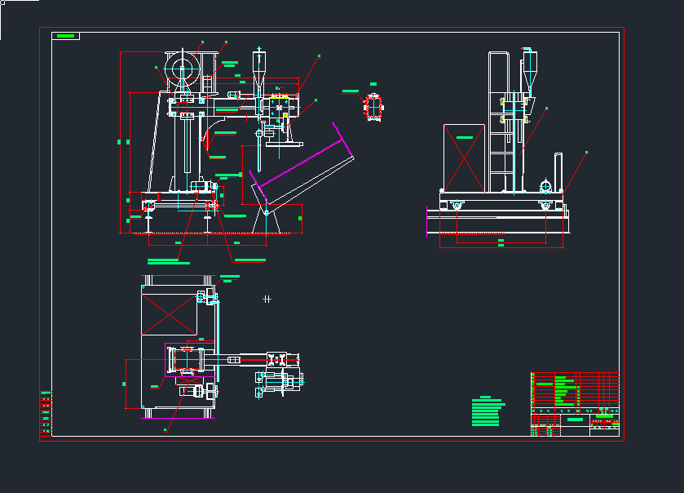Screen dimensions: 684x493
Task: Click the motor assembly below the plan view arm
Action: [x=280, y=380]
